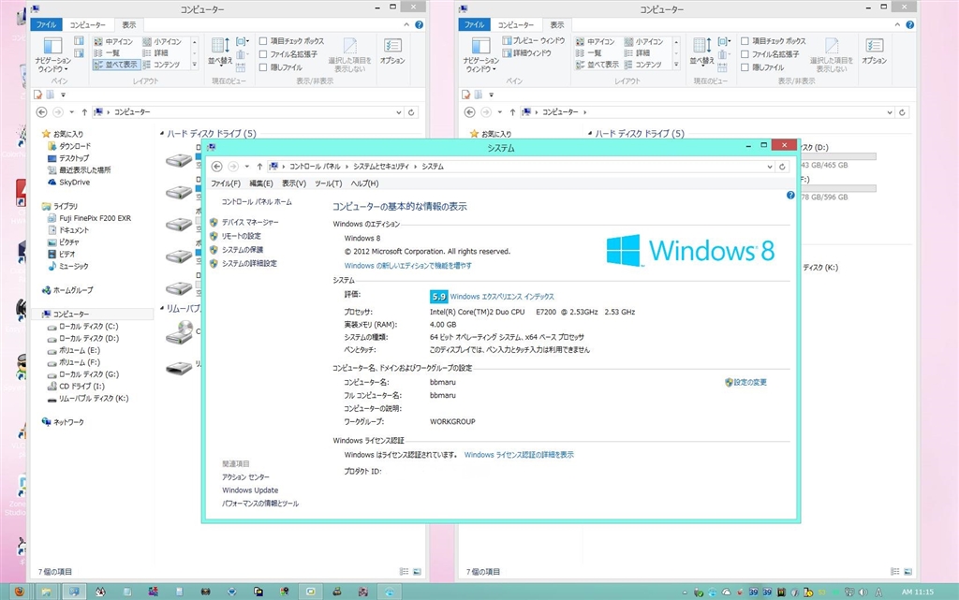
Task: Select SkyDrive in left navigation pane
Action: 75,183
